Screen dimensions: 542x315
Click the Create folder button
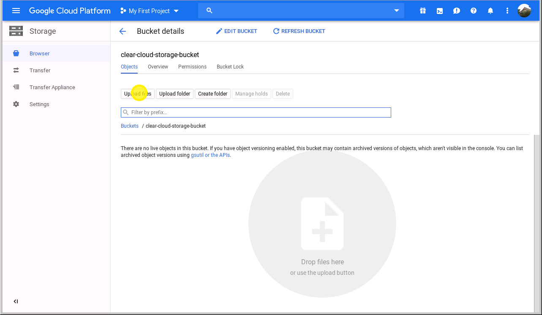[212, 93]
